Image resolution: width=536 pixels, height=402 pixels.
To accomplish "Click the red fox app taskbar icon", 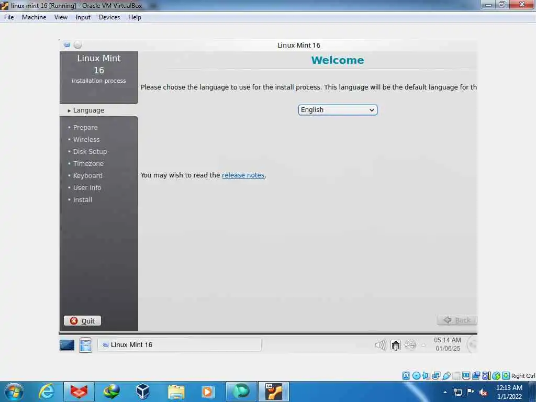I will pos(79,392).
